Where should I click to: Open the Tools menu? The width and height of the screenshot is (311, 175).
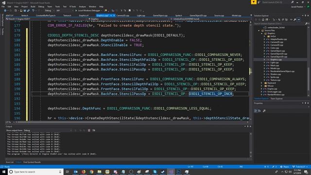click(57, 6)
